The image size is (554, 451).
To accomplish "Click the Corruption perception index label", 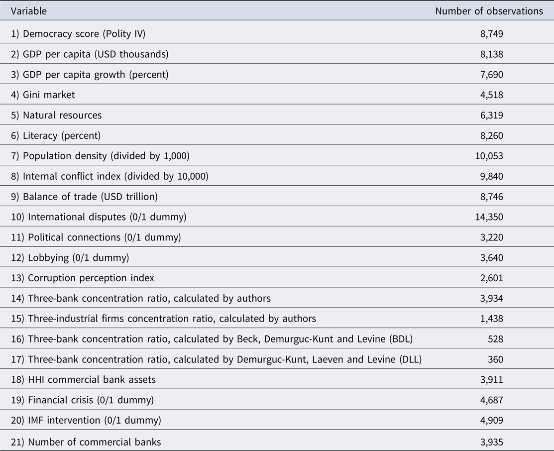I will click(82, 278).
